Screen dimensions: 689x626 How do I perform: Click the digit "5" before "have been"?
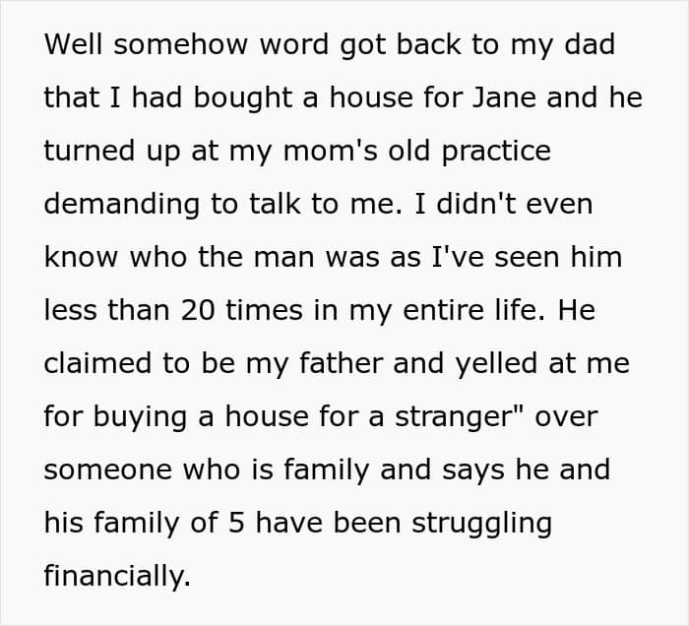pyautogui.click(x=236, y=523)
